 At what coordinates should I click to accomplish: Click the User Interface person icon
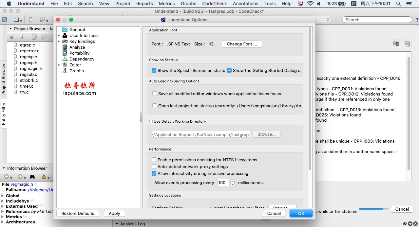pyautogui.click(x=65, y=35)
